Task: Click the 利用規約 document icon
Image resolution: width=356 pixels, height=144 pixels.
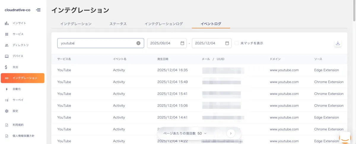Action: tap(7, 125)
